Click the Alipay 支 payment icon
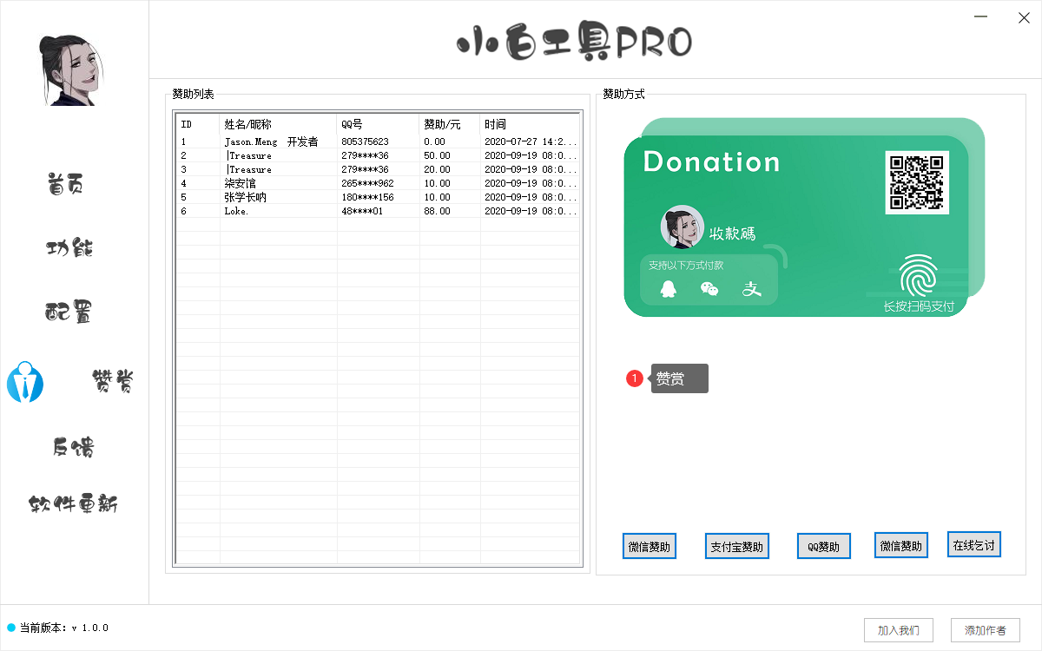Screen dimensions: 1042x651 [x=751, y=289]
